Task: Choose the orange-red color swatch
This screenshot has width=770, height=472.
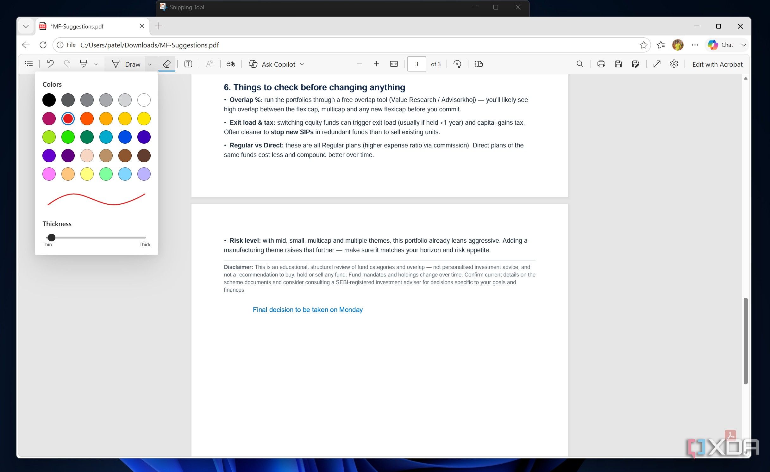Action: coord(87,119)
